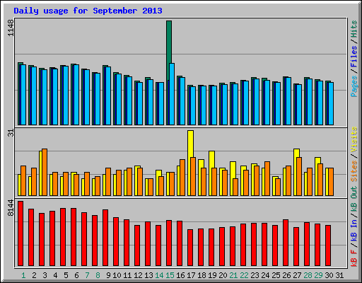
Task: Click the red kB bar for day 30
Action: 328,246
